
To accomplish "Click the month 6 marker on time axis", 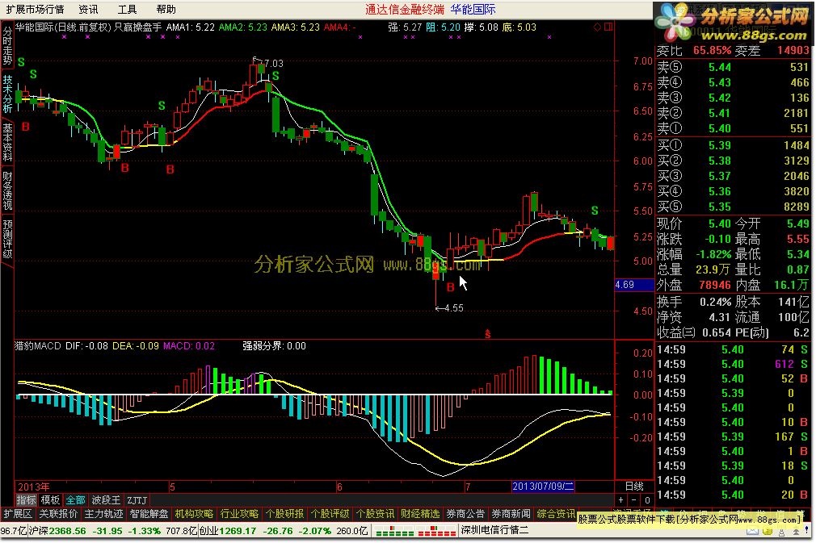I will pyautogui.click(x=339, y=487).
